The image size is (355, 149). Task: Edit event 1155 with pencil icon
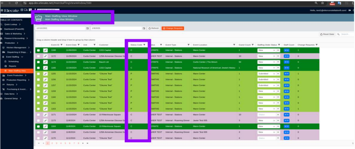coord(46,74)
